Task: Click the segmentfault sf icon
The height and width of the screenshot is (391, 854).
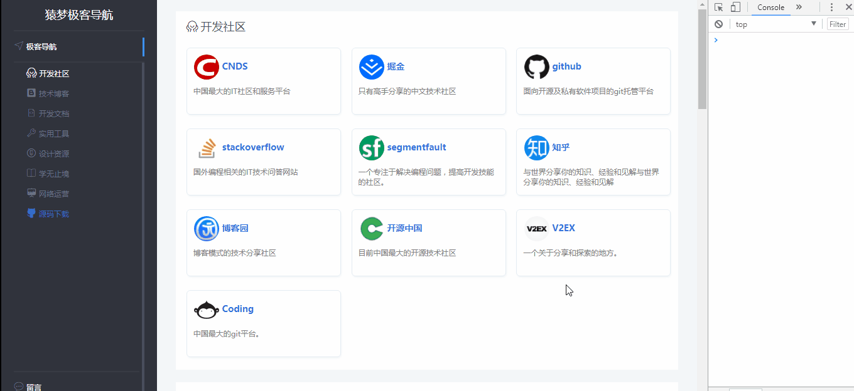Action: coord(372,147)
